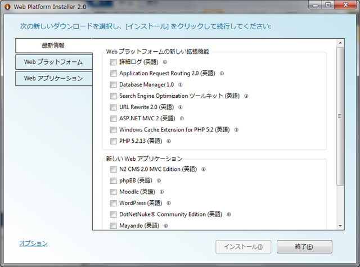
Task: Show info for Search Engine Optimization ツールキット
Action: tap(246, 96)
